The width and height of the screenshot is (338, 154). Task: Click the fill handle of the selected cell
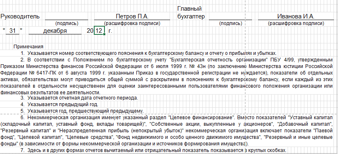pos(104,34)
